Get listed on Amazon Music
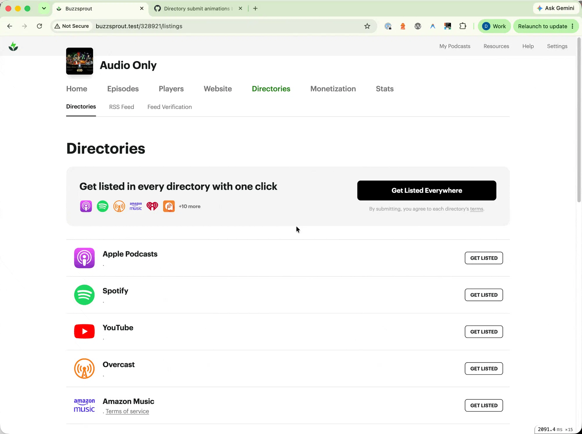This screenshot has height=434, width=582. (484, 405)
